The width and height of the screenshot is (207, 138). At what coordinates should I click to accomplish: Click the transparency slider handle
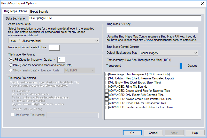[181, 66]
